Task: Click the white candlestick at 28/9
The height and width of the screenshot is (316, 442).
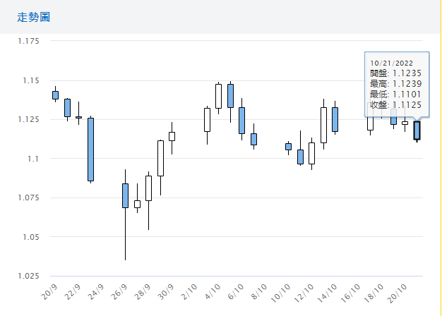Action: [148, 188]
